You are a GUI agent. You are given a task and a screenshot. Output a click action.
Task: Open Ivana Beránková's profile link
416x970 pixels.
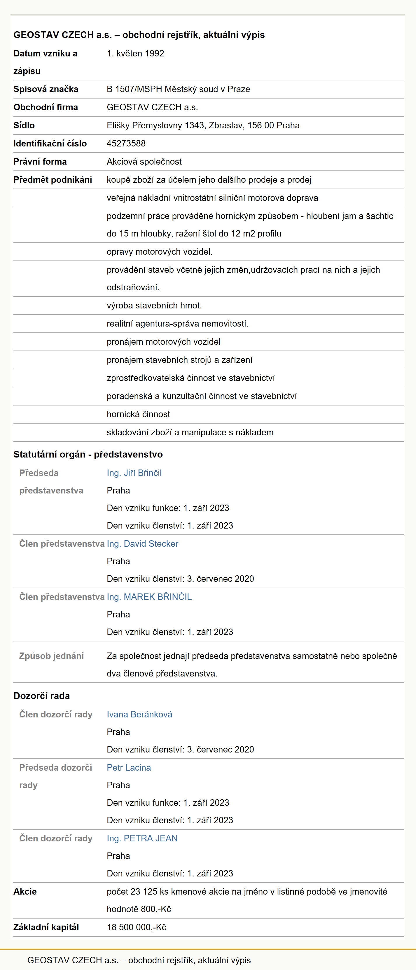pyautogui.click(x=139, y=714)
